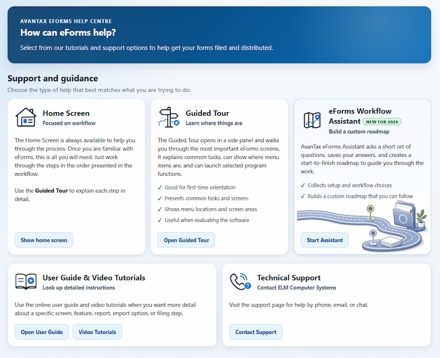Click the eForms Workflow Assistant heading

360,116
